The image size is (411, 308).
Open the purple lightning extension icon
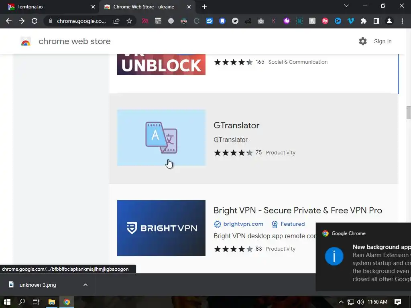click(287, 21)
